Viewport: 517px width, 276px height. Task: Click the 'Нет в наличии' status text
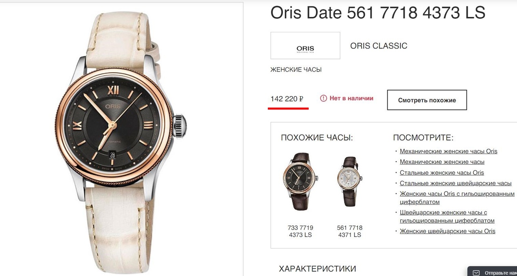pyautogui.click(x=351, y=98)
